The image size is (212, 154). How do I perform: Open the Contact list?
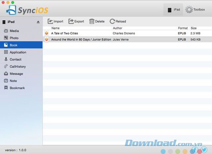coord(15,59)
